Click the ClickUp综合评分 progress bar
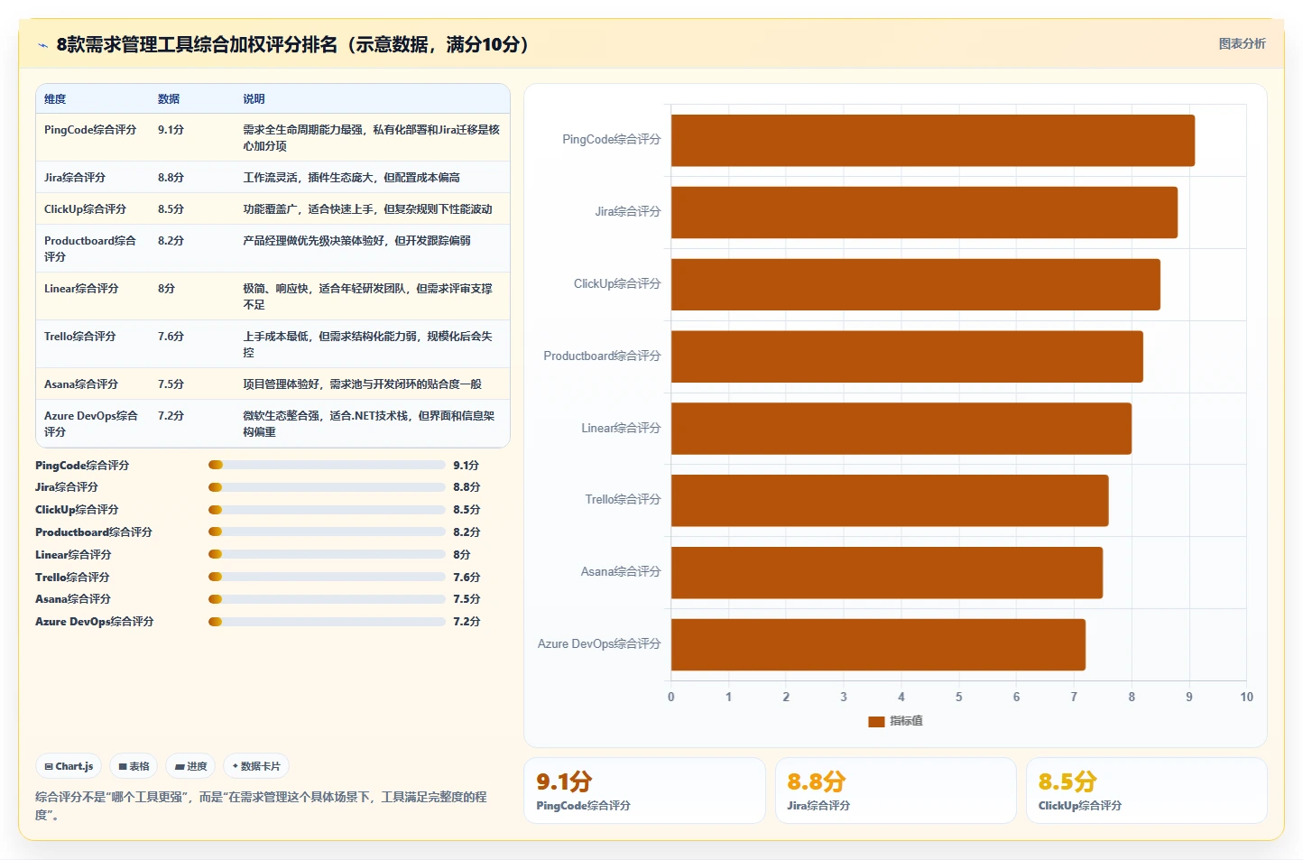 tap(327, 510)
